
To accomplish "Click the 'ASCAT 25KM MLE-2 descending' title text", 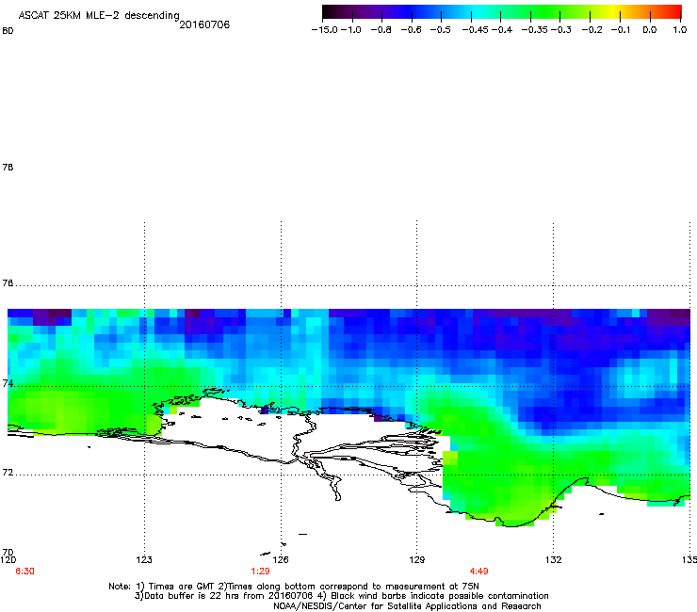I will tap(99, 16).
